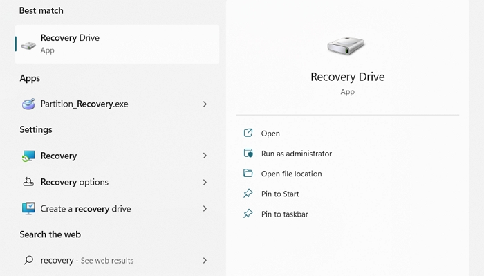Click the Pin to taskbar pin icon

pyautogui.click(x=248, y=214)
